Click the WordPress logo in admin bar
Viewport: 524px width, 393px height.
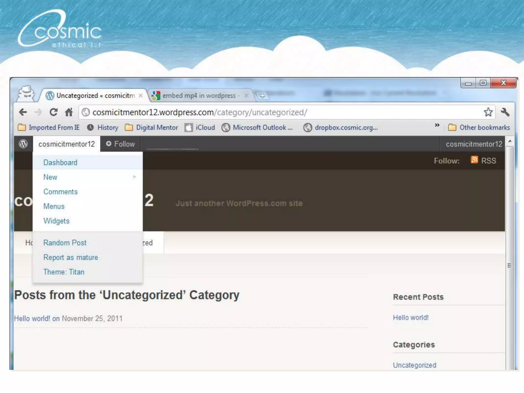click(x=23, y=144)
